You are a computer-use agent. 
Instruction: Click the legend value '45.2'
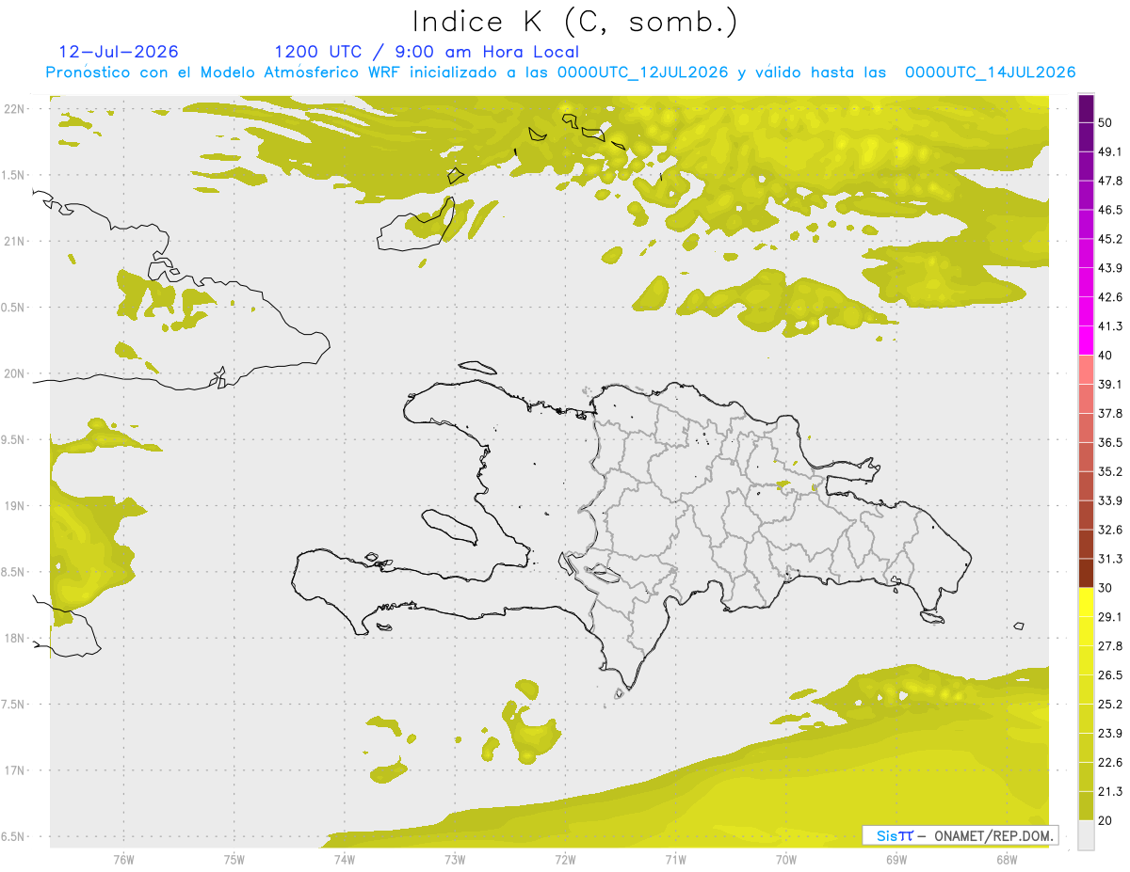[x=1109, y=239]
